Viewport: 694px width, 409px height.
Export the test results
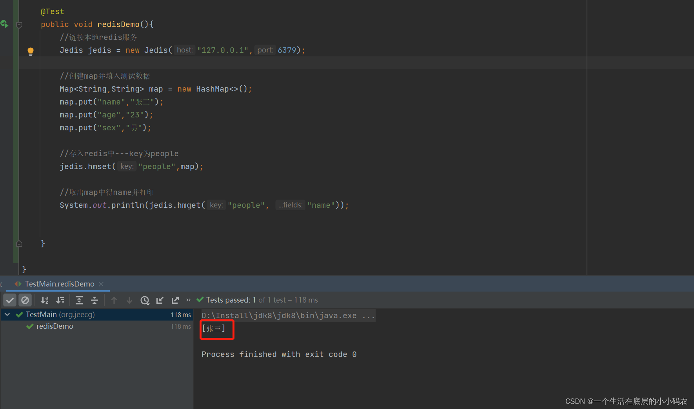tap(175, 300)
